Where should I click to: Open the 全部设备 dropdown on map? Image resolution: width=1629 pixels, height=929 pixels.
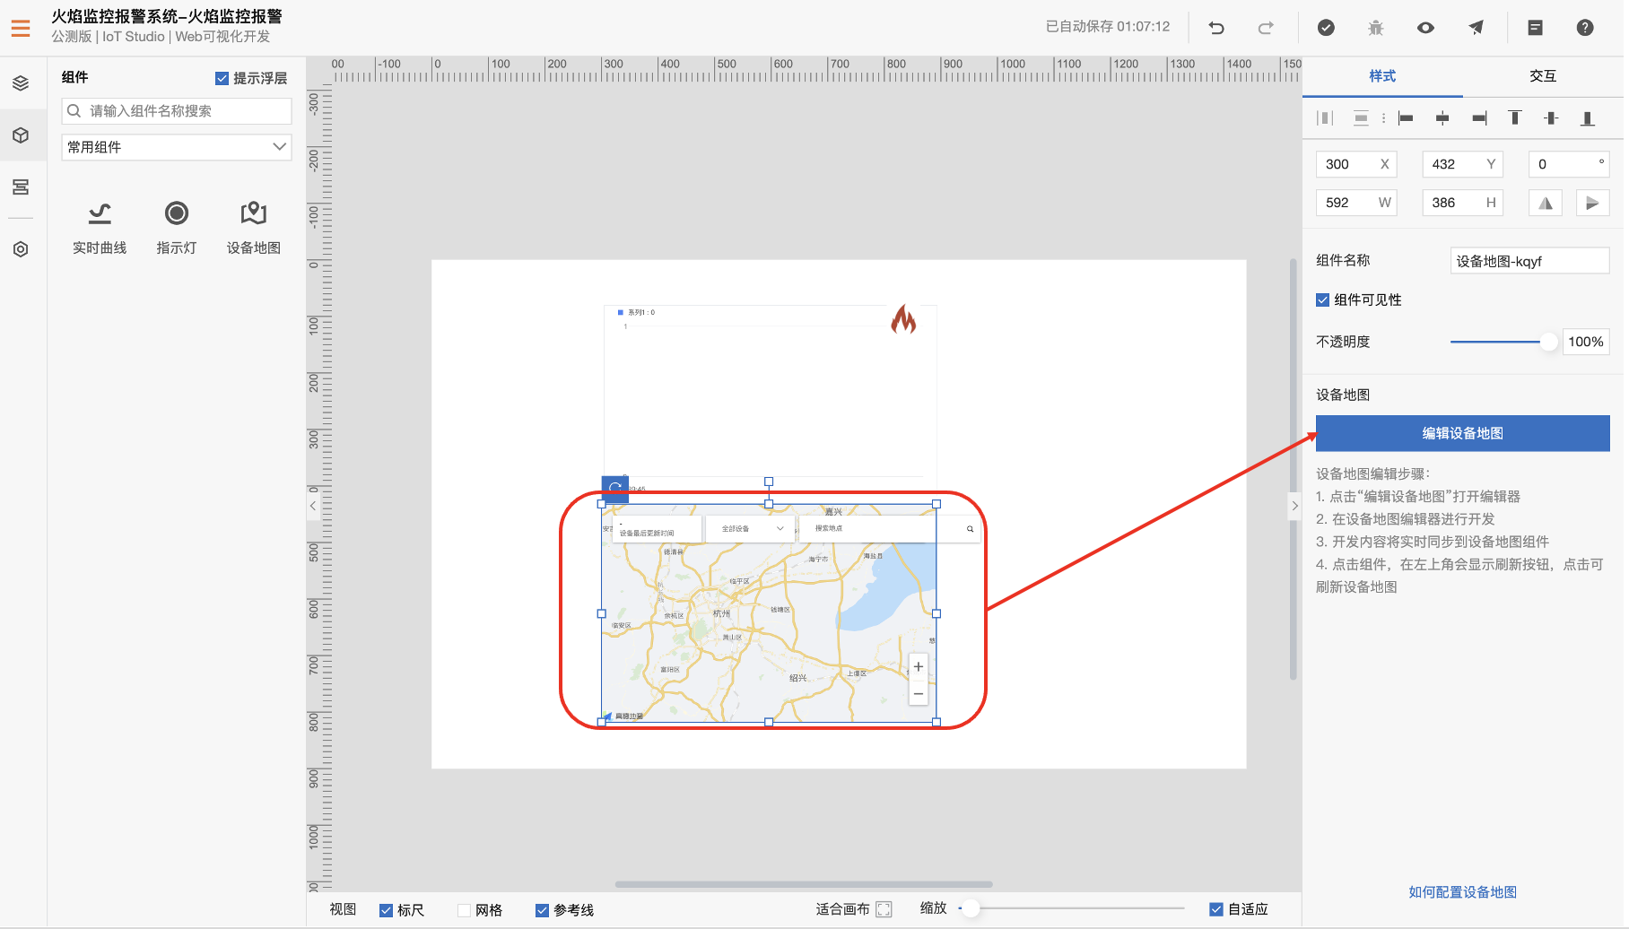click(x=752, y=529)
